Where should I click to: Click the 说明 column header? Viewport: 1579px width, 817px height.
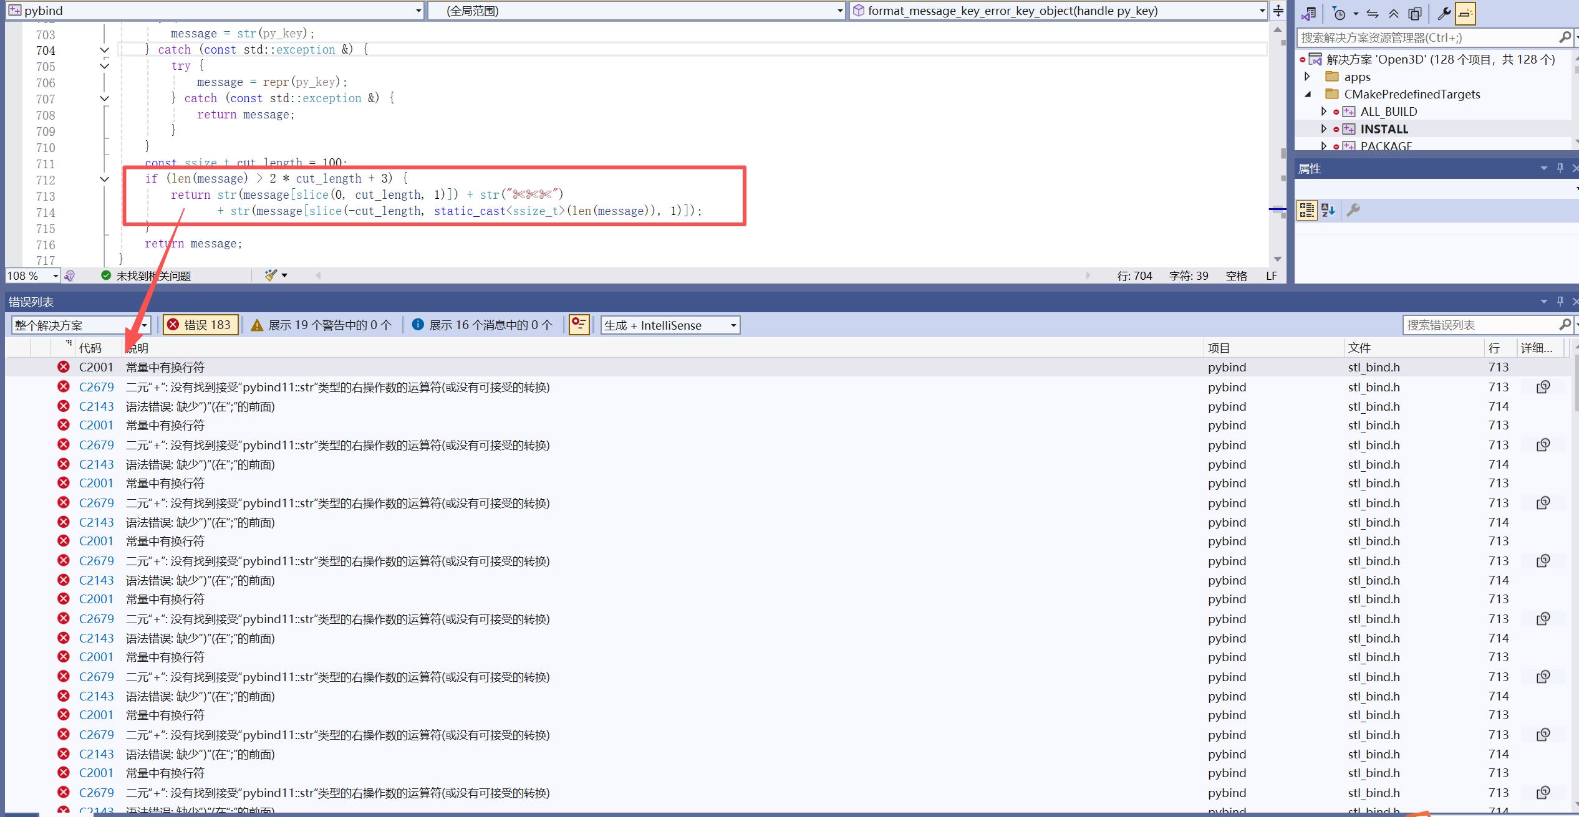(x=138, y=348)
